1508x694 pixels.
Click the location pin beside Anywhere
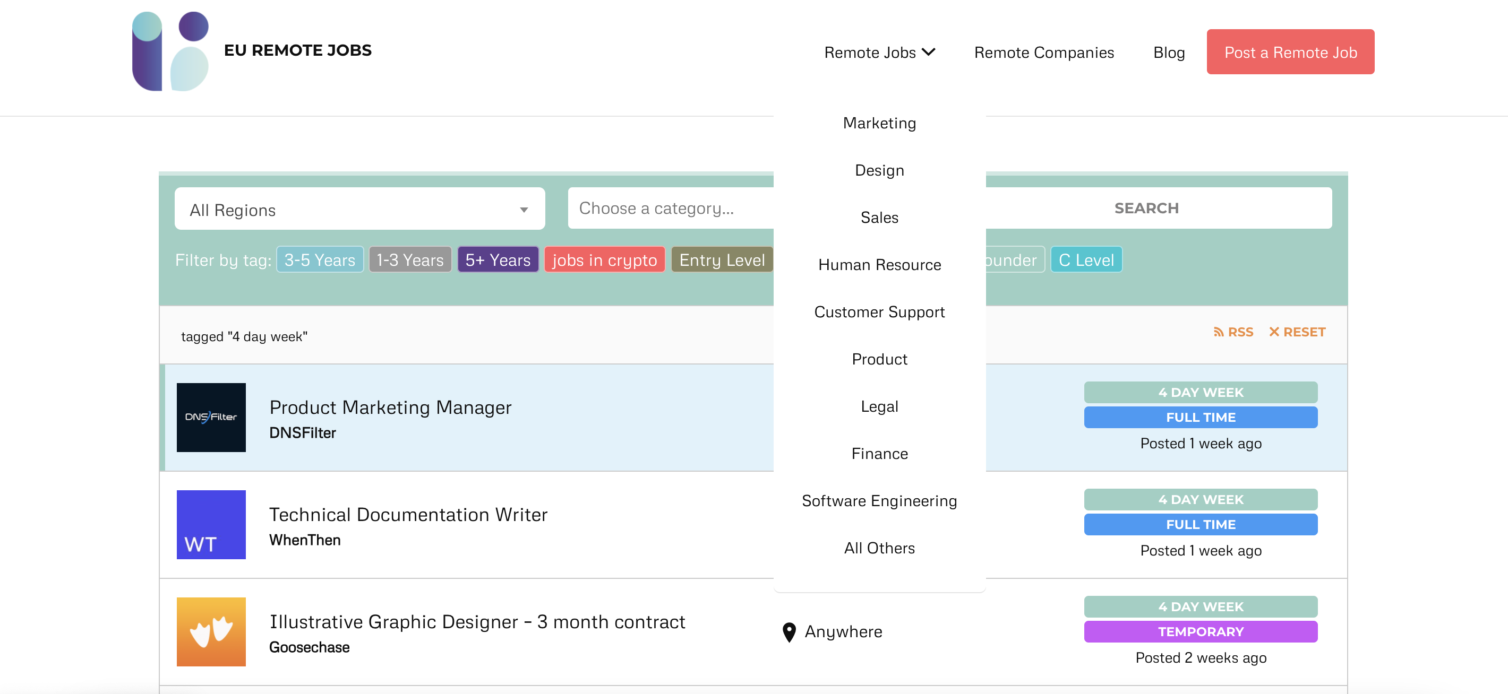(x=789, y=631)
